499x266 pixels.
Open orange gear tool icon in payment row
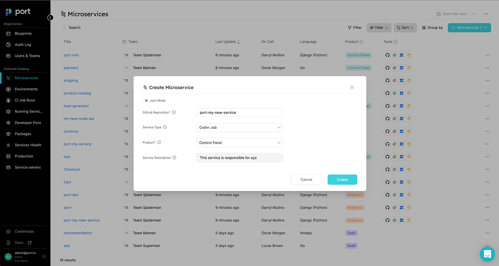coord(409,68)
